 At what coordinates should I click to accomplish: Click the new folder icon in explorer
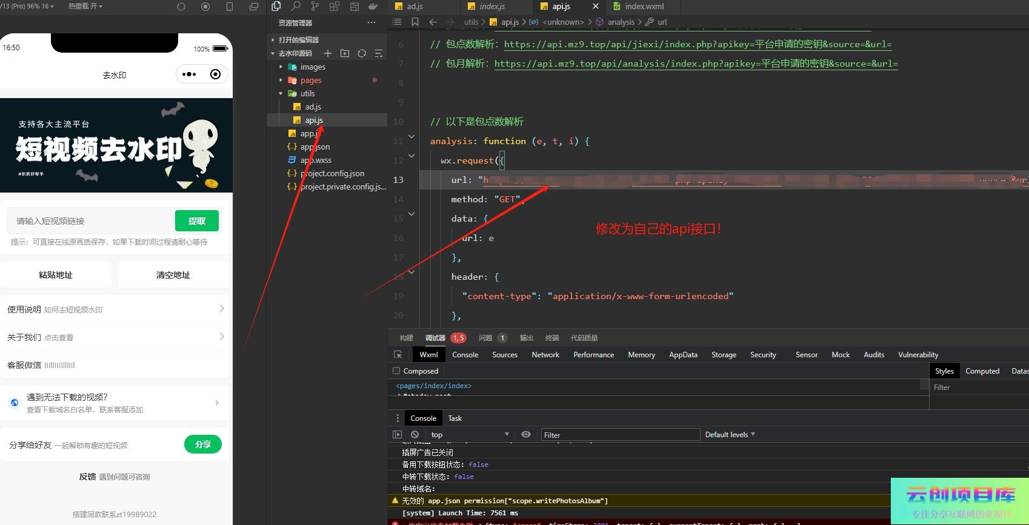click(345, 53)
